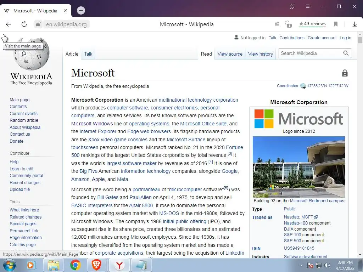The image size is (363, 272).
Task: Click the Yandex Browser taskbar icon
Action: [119, 265]
